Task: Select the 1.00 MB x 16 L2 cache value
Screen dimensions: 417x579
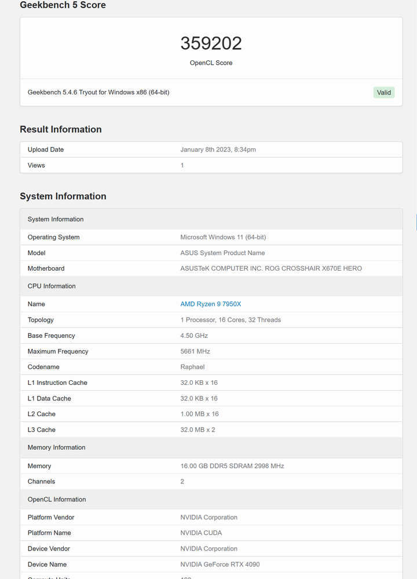Action: pos(199,414)
